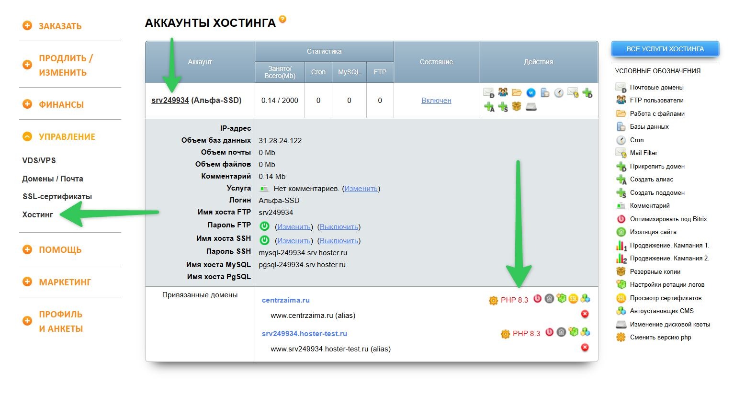This screenshot has height=394, width=734.
Task: Open VDS/VPS menu item
Action: pos(39,160)
